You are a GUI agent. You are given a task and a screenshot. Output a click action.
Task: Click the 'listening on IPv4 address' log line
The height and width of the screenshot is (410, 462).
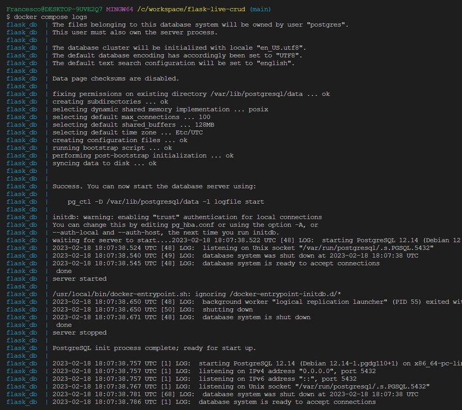[x=214, y=371]
